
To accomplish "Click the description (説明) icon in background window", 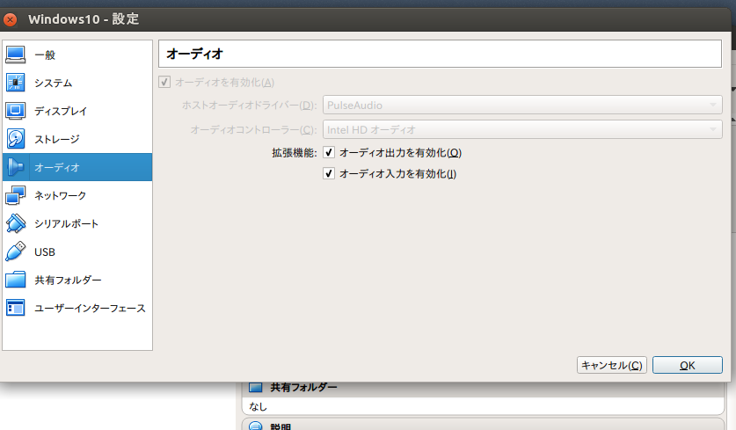I will pos(255,426).
